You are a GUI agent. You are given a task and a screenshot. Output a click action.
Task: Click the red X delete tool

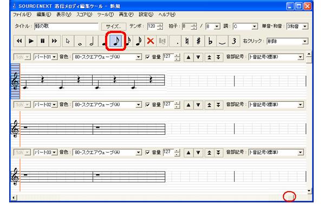pyautogui.click(x=151, y=41)
